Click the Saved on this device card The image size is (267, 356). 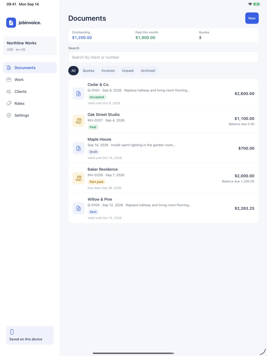coord(30,335)
